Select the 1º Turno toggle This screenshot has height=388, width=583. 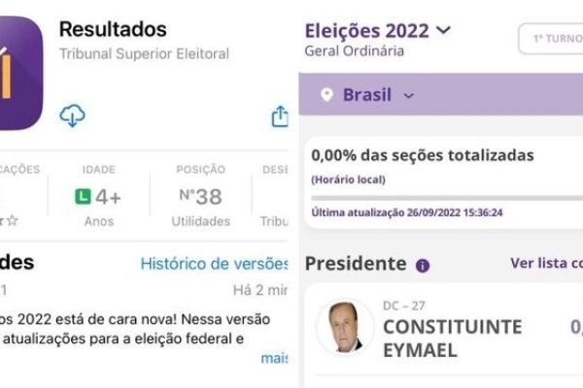pos(551,39)
